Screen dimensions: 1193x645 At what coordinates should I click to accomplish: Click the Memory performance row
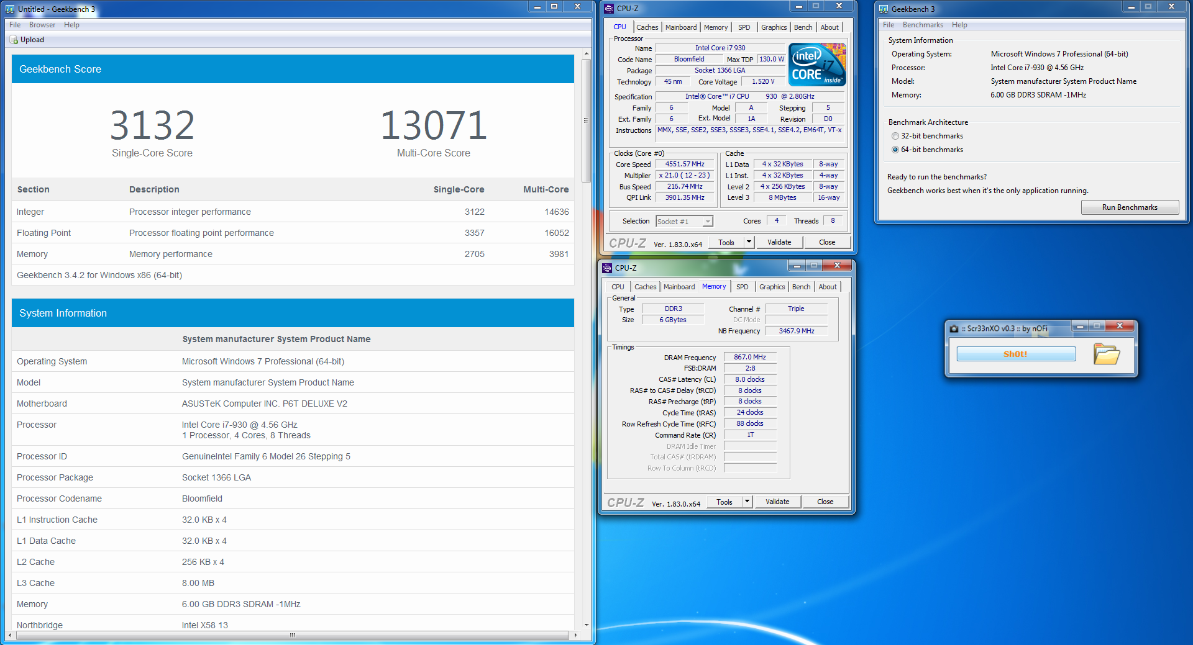click(x=293, y=254)
